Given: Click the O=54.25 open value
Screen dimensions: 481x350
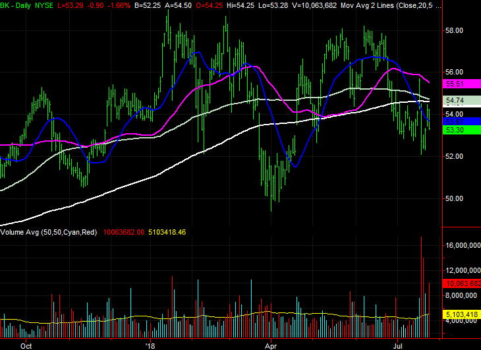Looking at the screenshot, I should click(x=209, y=5).
